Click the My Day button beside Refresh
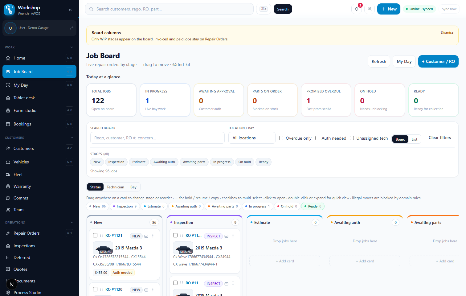 404,61
